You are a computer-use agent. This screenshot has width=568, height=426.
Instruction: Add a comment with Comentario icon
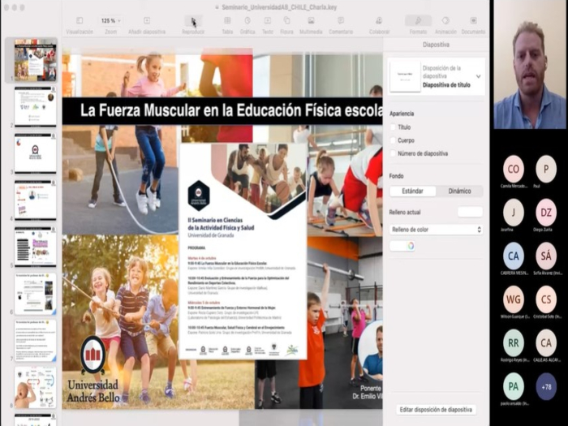tap(341, 20)
